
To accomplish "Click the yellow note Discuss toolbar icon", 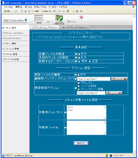I will click(x=74, y=11).
